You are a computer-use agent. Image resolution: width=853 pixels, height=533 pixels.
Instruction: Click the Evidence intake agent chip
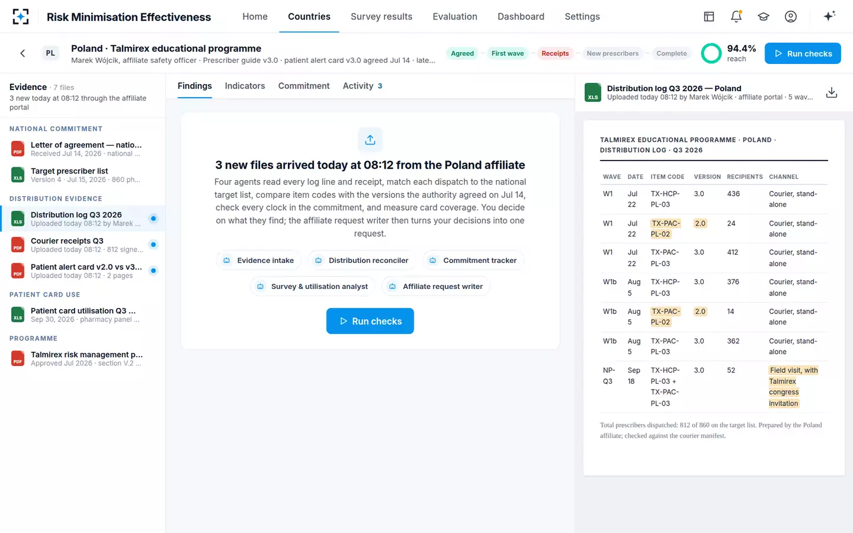[259, 261]
